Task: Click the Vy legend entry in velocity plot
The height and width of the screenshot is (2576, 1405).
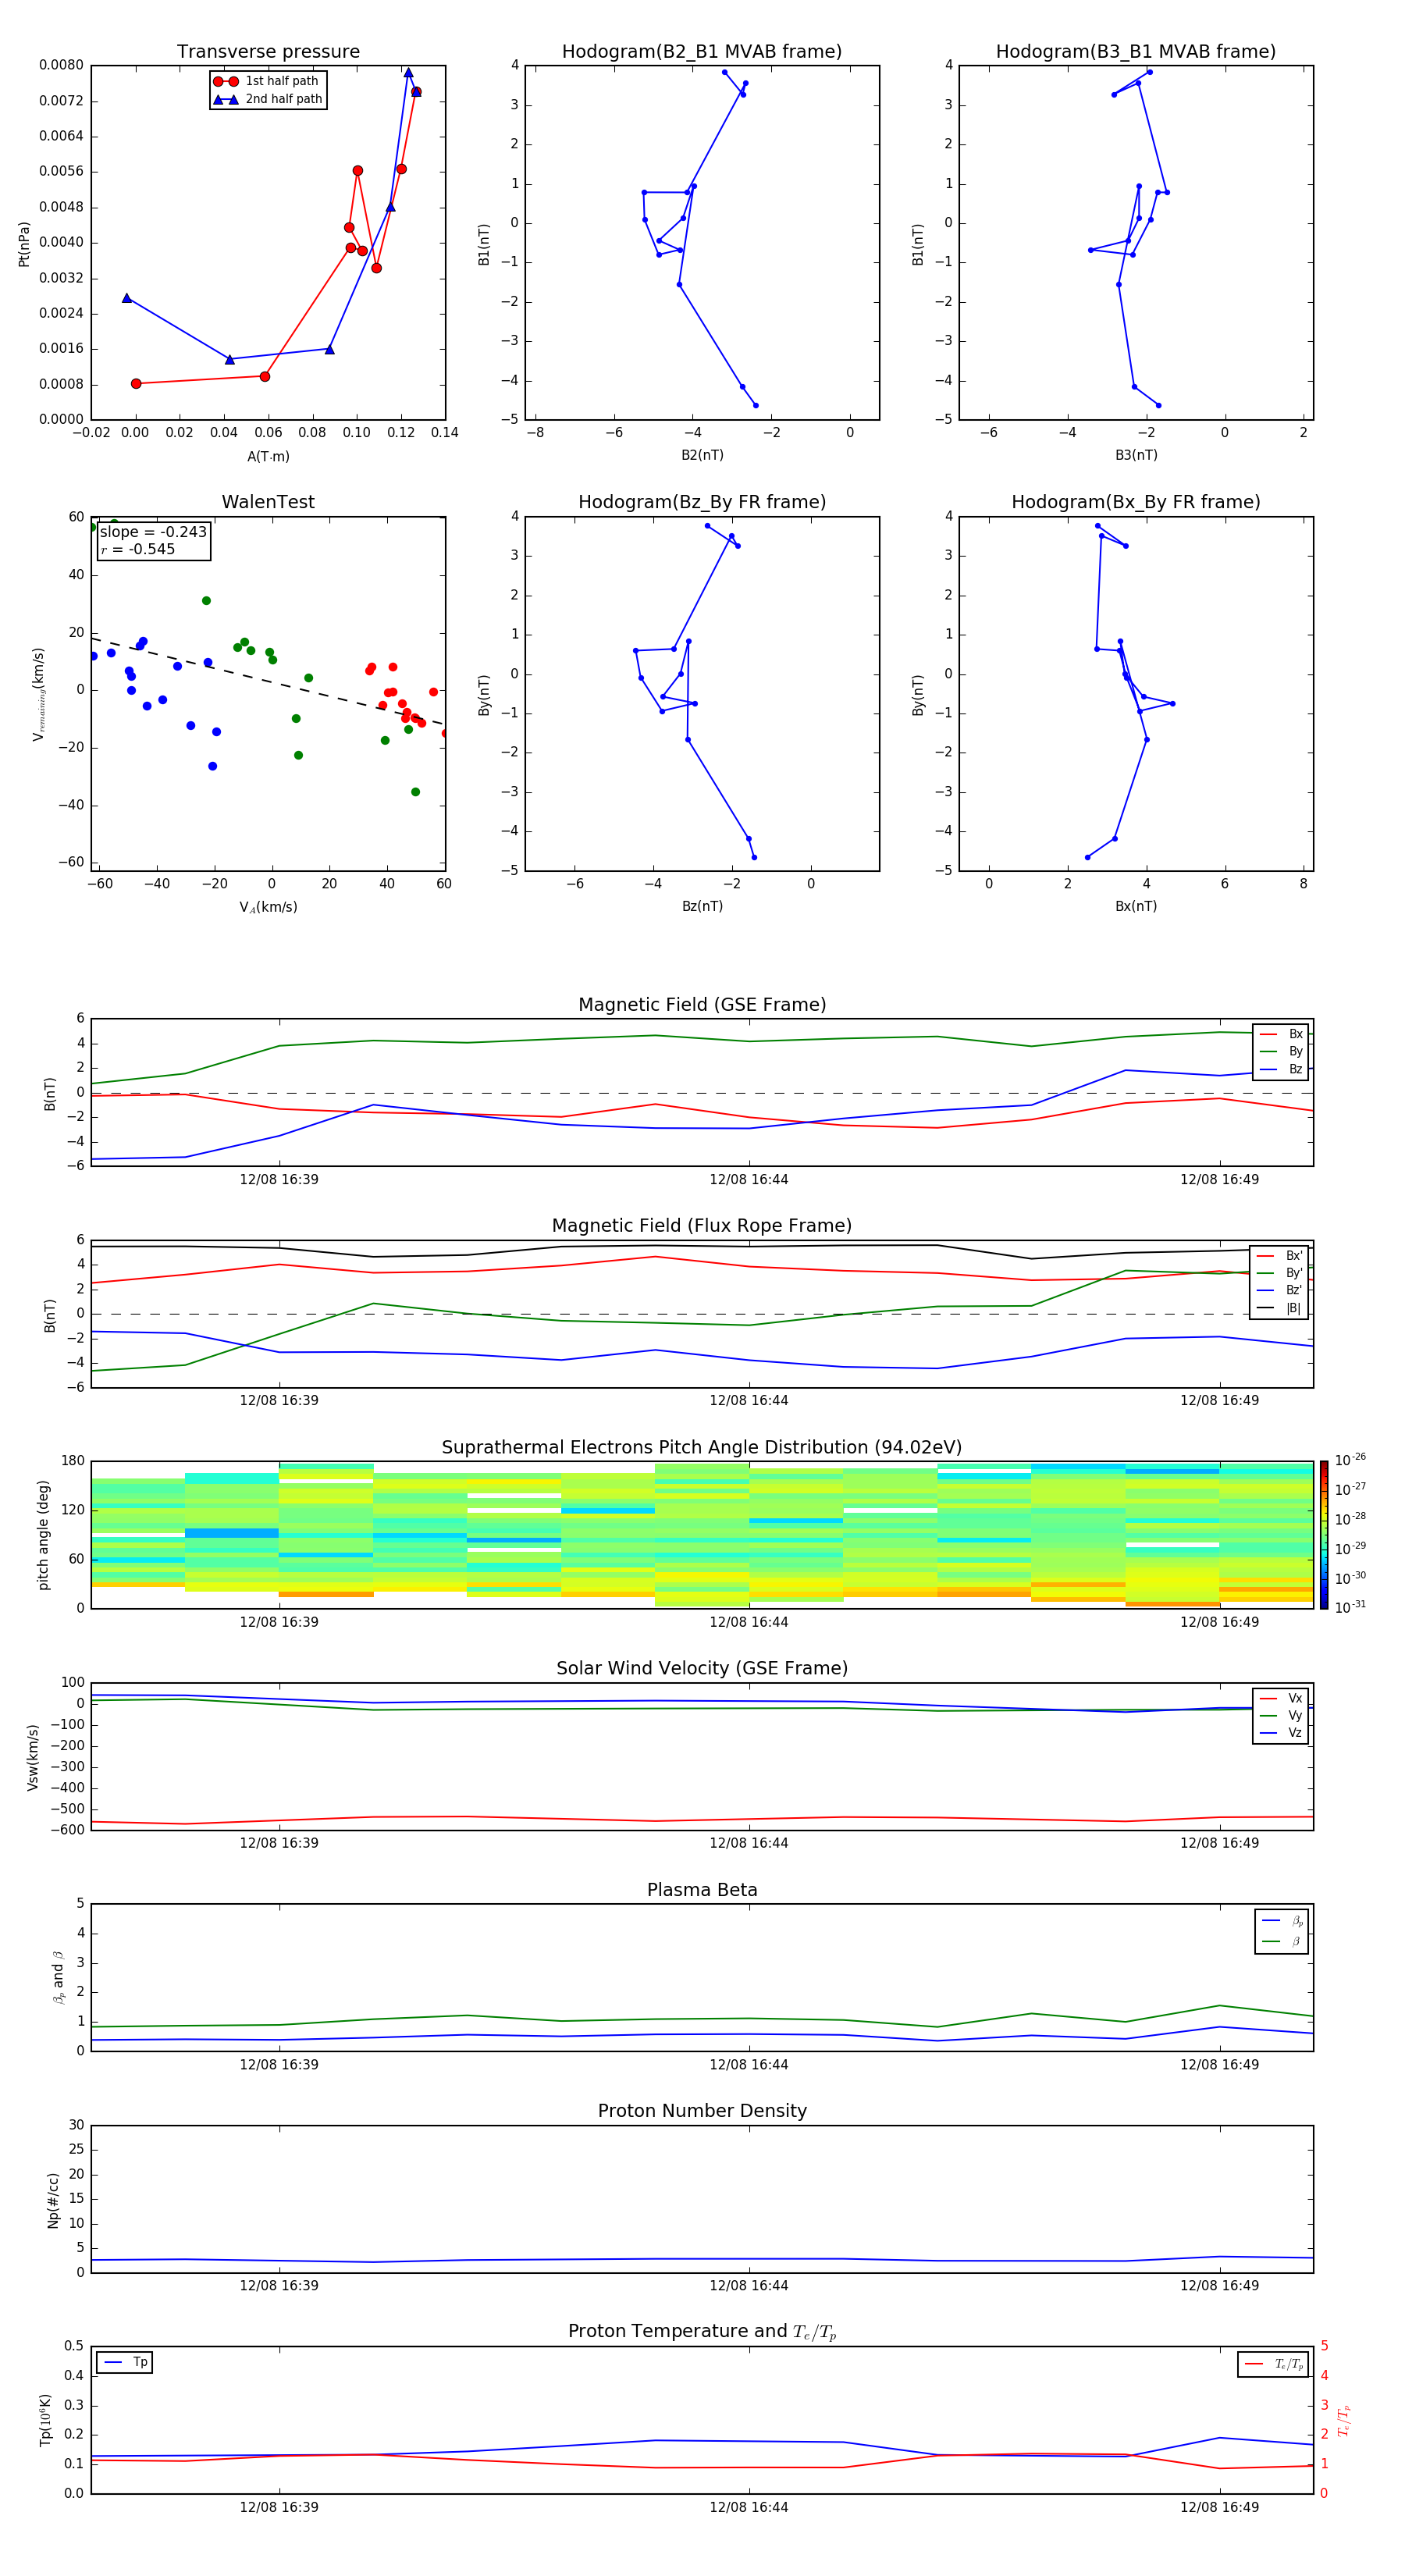Action: point(1281,1715)
